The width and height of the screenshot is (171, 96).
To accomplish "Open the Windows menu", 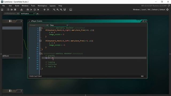I will tap(25, 6).
